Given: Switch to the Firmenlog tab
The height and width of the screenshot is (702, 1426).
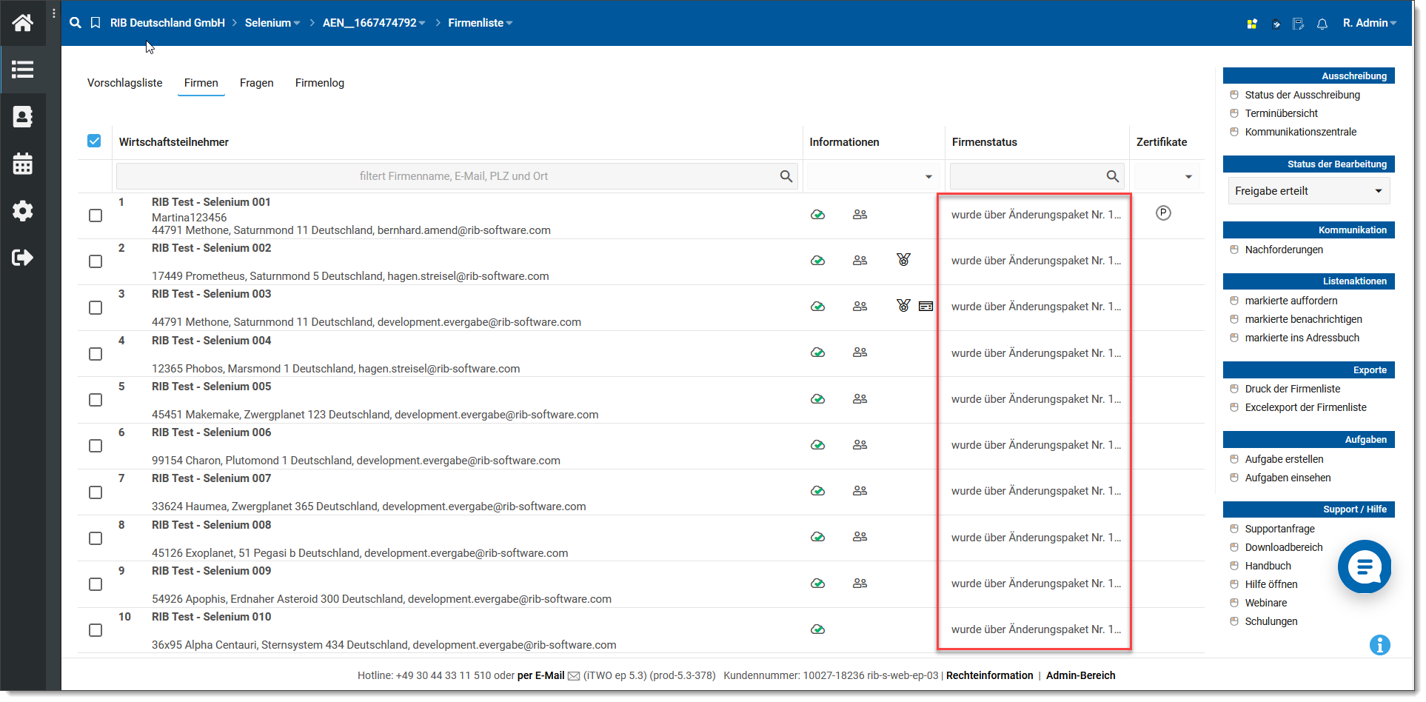Looking at the screenshot, I should coord(320,83).
